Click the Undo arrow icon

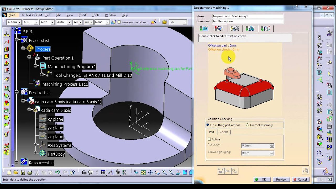pos(57,172)
